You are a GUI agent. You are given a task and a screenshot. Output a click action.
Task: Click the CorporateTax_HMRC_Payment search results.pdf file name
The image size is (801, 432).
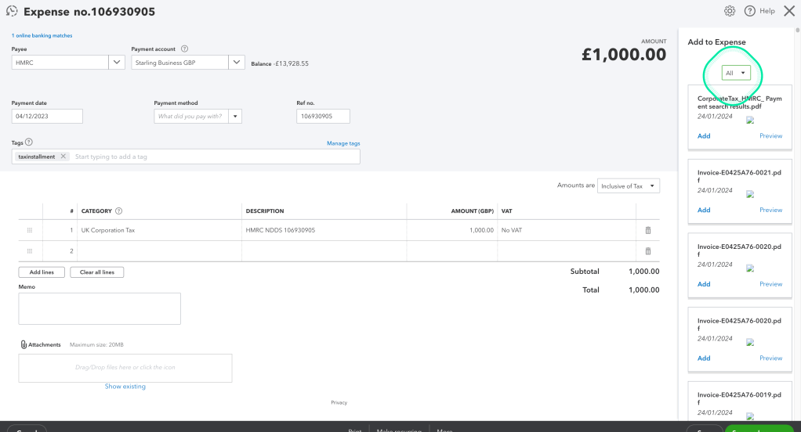click(739, 103)
